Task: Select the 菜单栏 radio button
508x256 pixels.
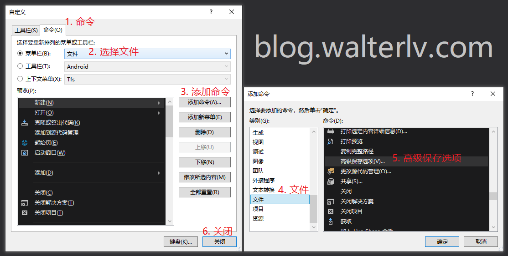Action: point(20,53)
